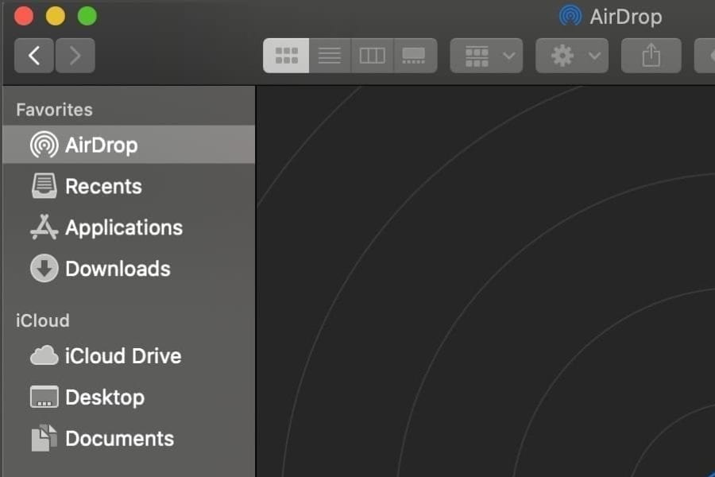This screenshot has height=477, width=715.
Task: Switch to list view
Action: click(x=329, y=55)
